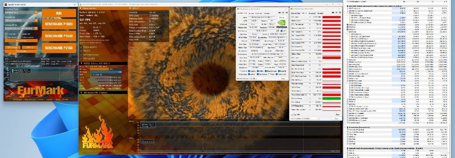This screenshot has height=158, width=455.
Task: Enable the Log to file checkbox
Action: 292,114
